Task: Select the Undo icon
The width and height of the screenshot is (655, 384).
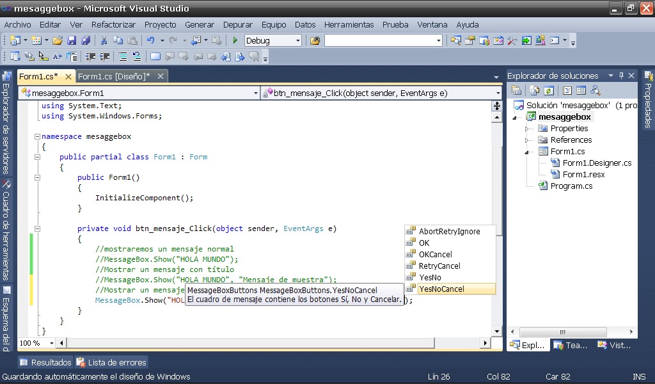Action: coord(150,40)
